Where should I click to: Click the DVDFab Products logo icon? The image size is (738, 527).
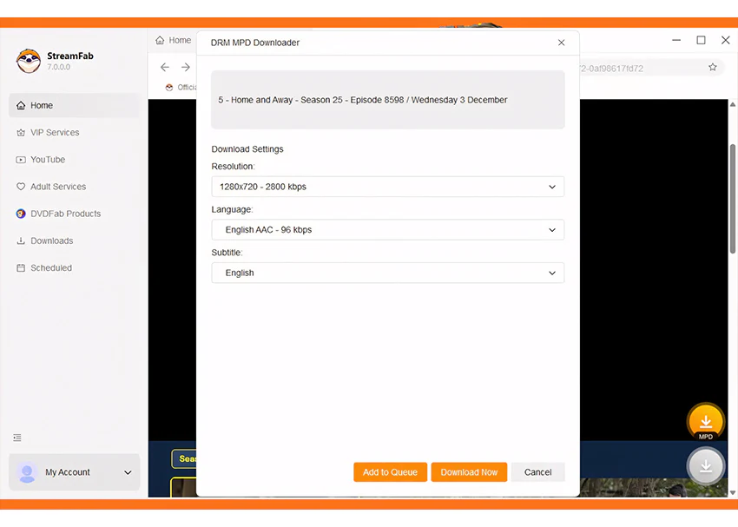(x=21, y=214)
